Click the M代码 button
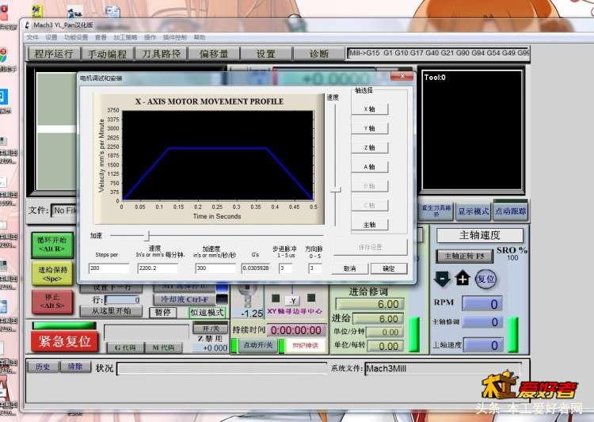 click(x=163, y=348)
